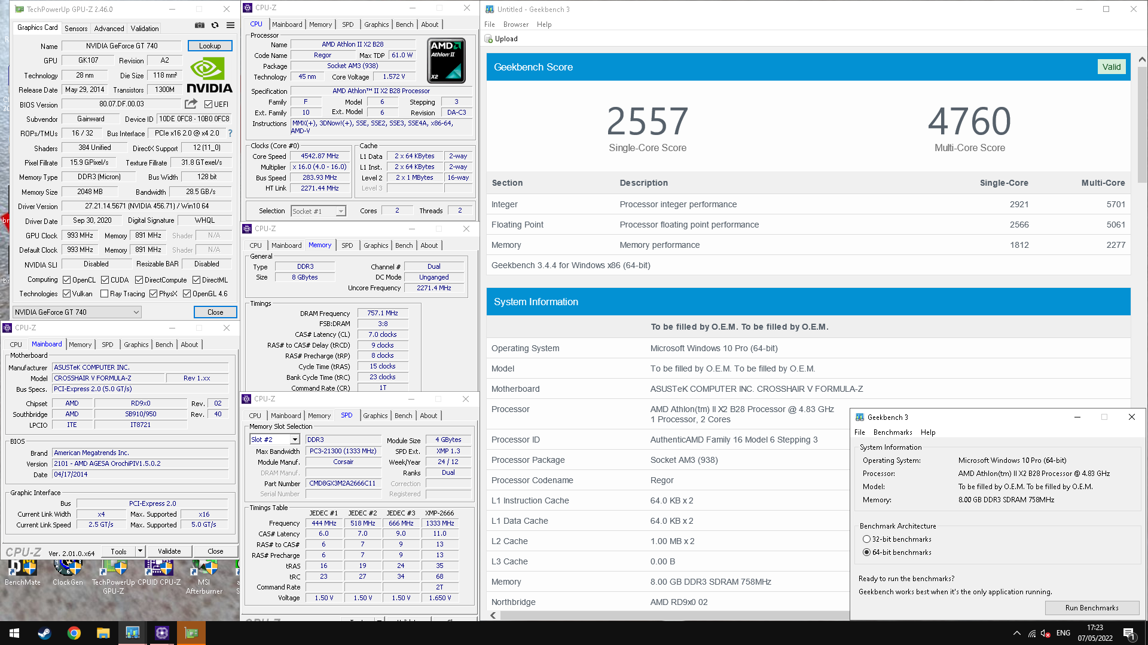
Task: Toggle the OpenCL checkbox
Action: [x=67, y=279]
